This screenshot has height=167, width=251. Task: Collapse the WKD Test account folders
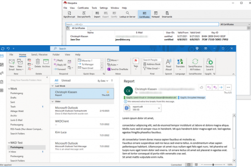coord(9,143)
